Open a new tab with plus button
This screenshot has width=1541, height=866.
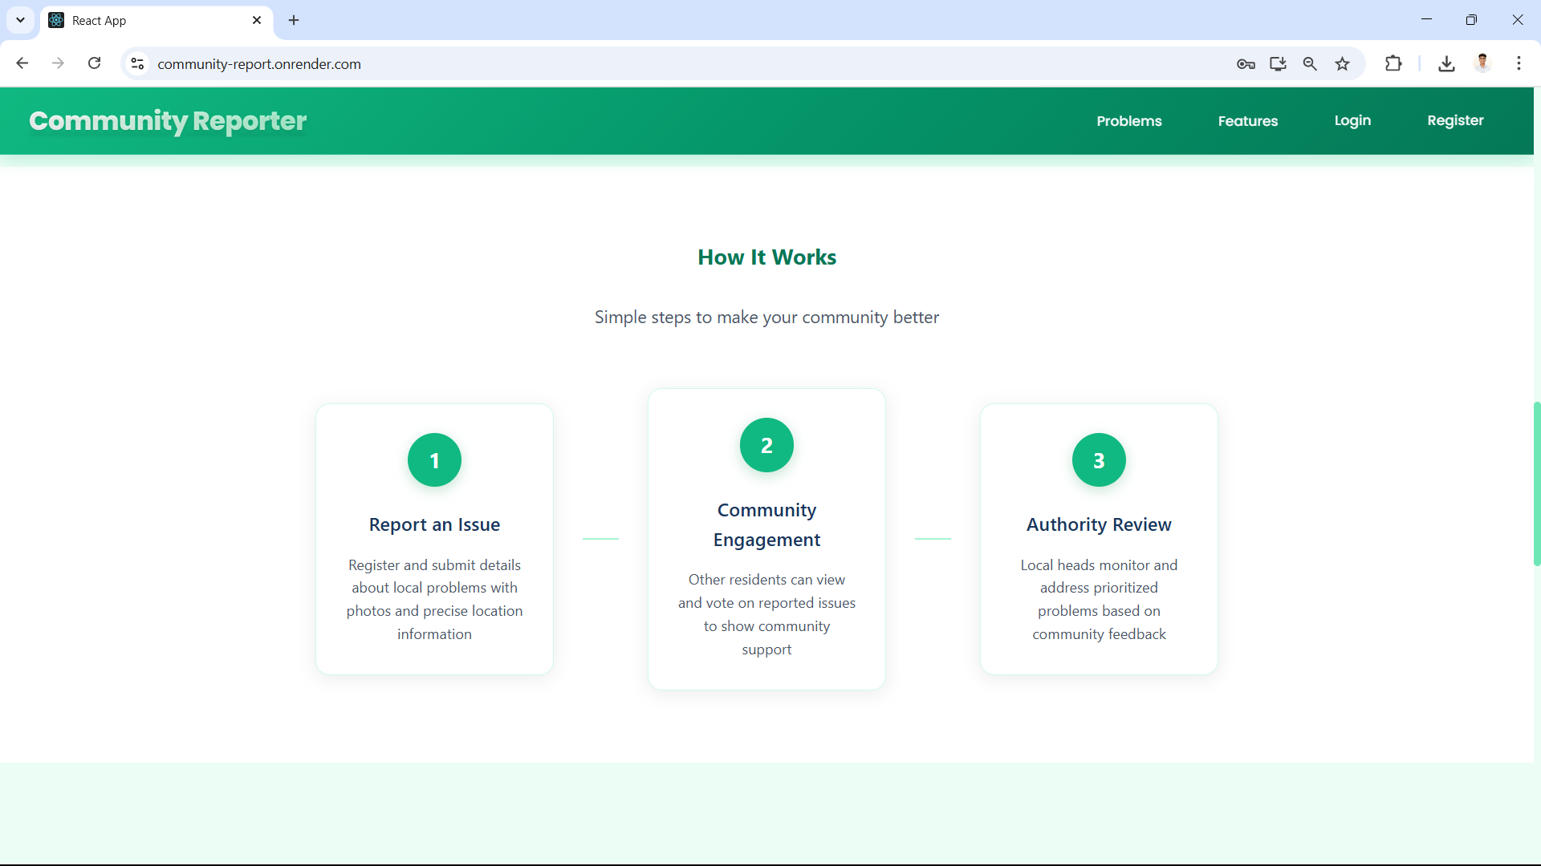294,20
